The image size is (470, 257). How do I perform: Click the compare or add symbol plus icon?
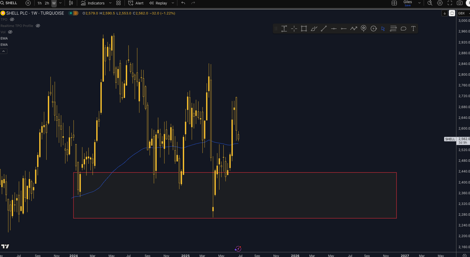point(28,3)
